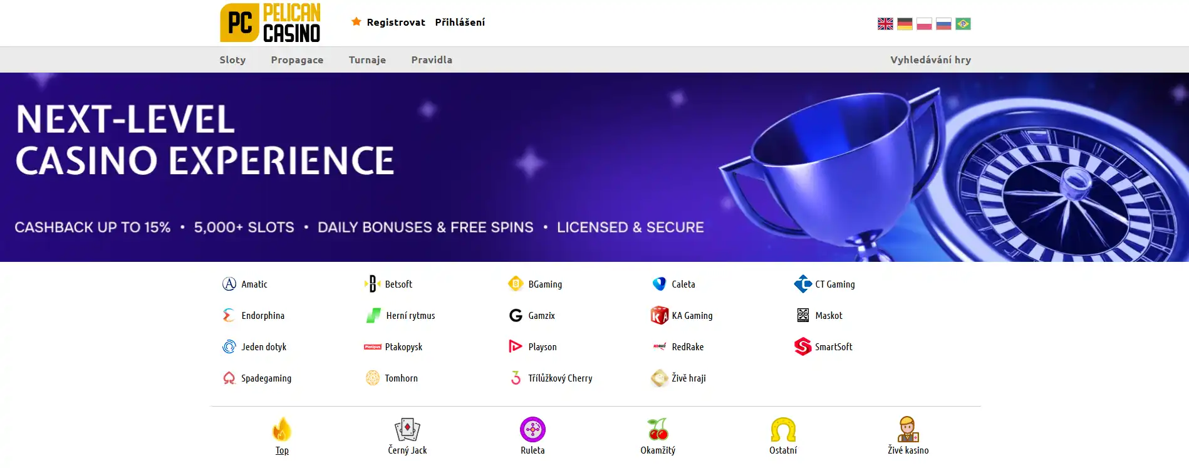Open the Ptakopysk provider link
Viewport: 1189px width, 468px height.
tap(403, 346)
